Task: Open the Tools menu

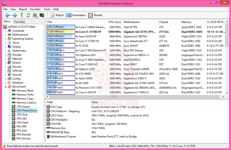Action: click(x=47, y=9)
